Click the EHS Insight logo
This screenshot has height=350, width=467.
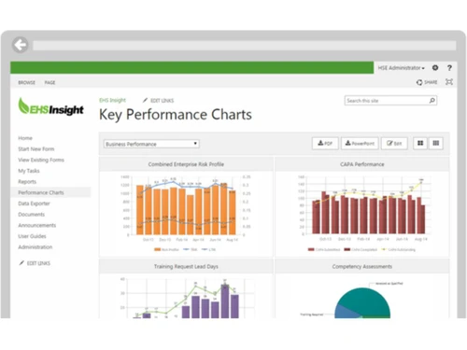(x=50, y=106)
